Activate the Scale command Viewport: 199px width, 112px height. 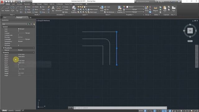pos(35,12)
